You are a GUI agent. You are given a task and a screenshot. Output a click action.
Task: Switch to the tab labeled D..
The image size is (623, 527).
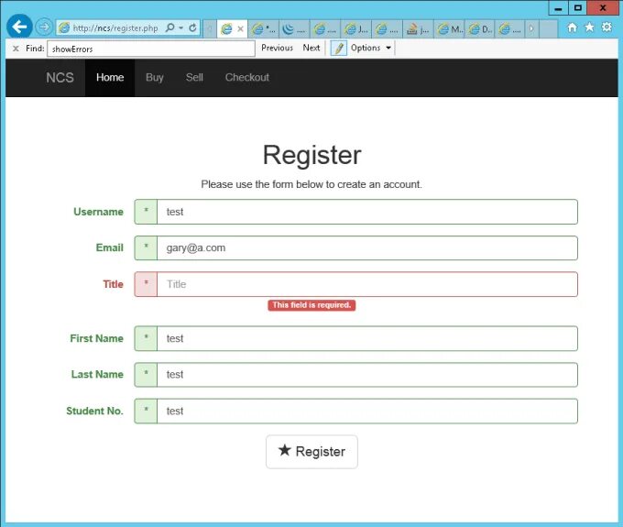tap(480, 28)
